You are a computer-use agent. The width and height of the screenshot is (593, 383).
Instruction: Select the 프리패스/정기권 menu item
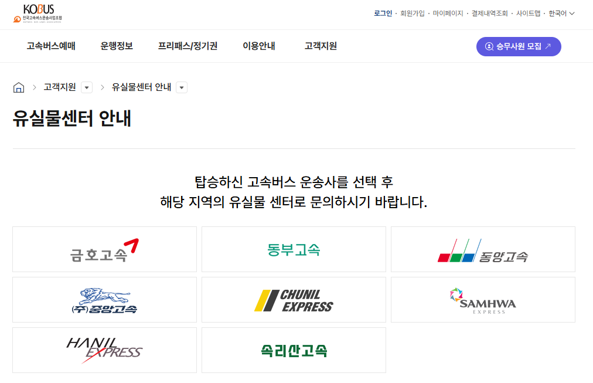pos(188,46)
